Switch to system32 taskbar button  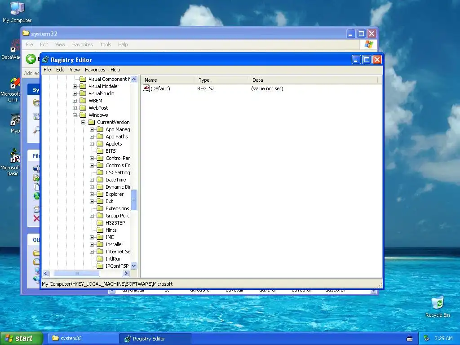pyautogui.click(x=83, y=339)
